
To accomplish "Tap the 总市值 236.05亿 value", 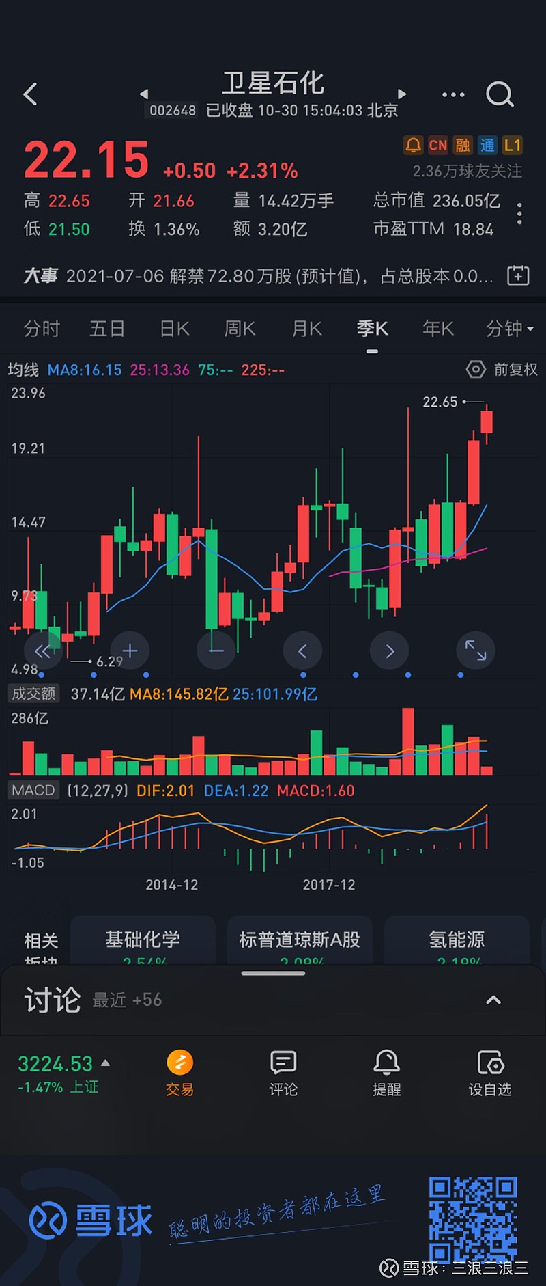I will pos(437,200).
